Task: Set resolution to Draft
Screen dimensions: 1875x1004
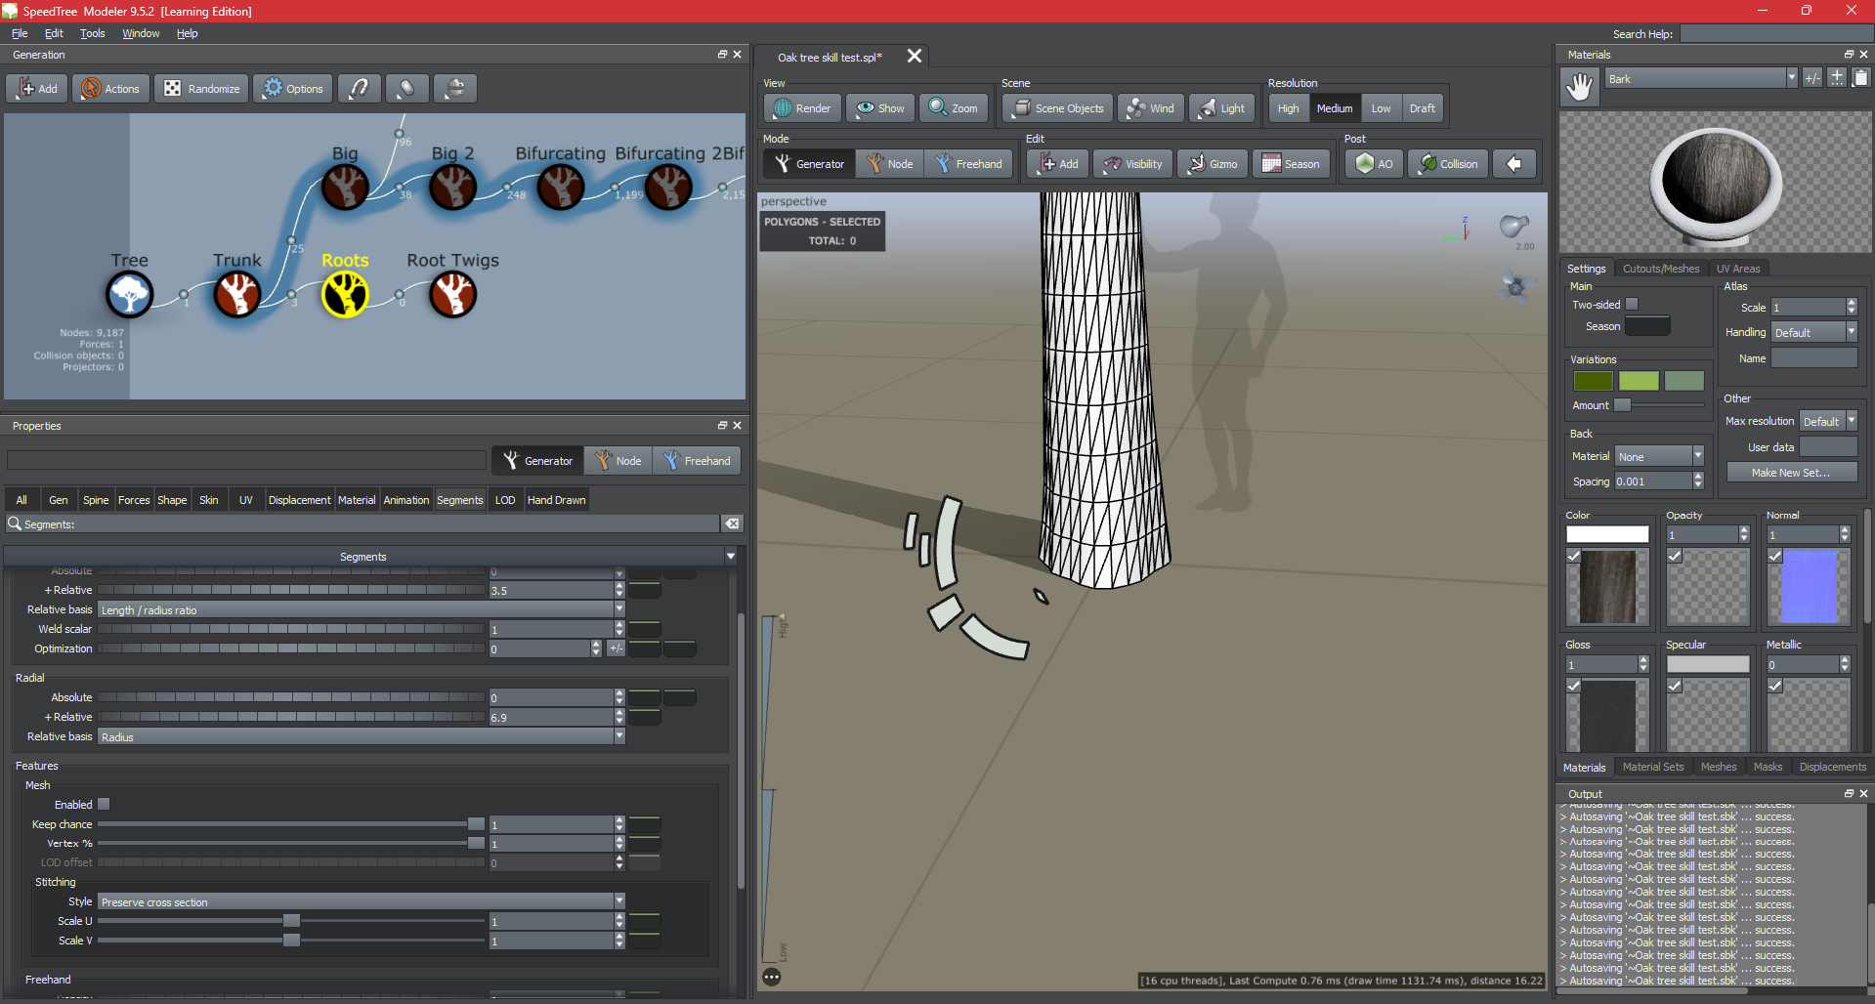Action: (1423, 108)
